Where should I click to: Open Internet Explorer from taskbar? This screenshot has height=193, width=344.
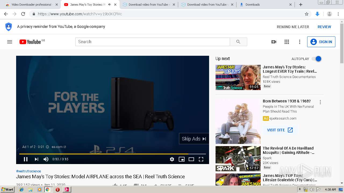[x=21, y=190]
